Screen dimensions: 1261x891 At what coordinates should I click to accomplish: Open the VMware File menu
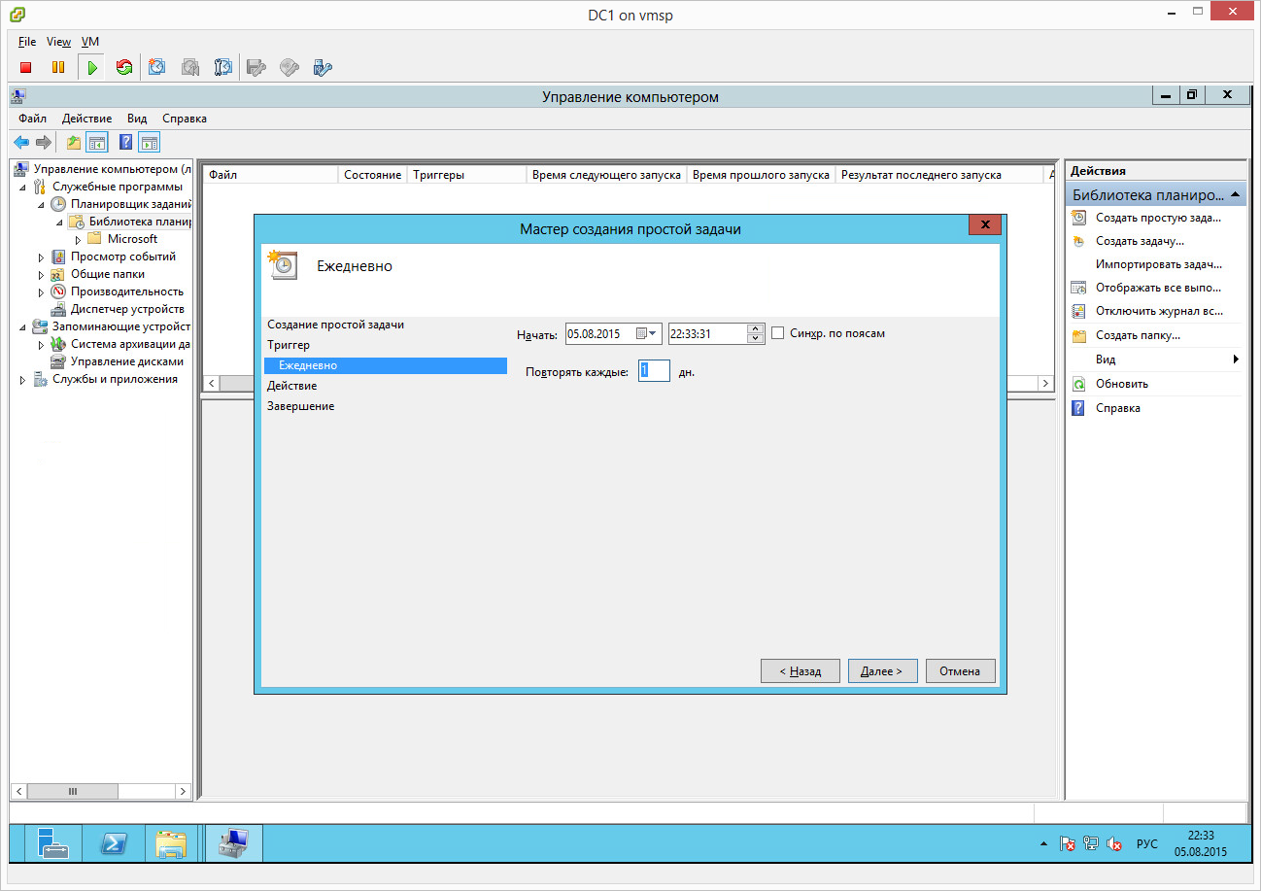pos(27,42)
